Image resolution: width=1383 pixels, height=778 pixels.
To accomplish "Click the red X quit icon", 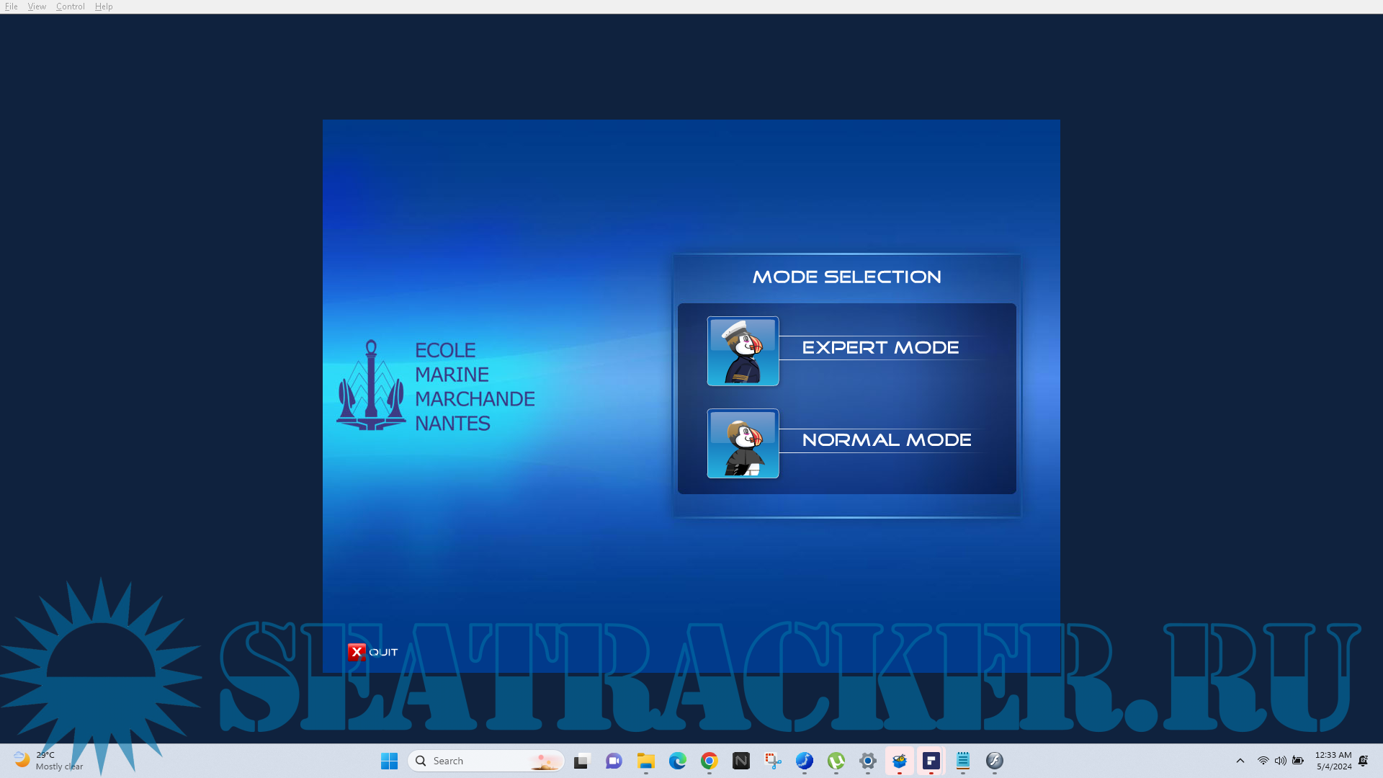I will click(357, 652).
